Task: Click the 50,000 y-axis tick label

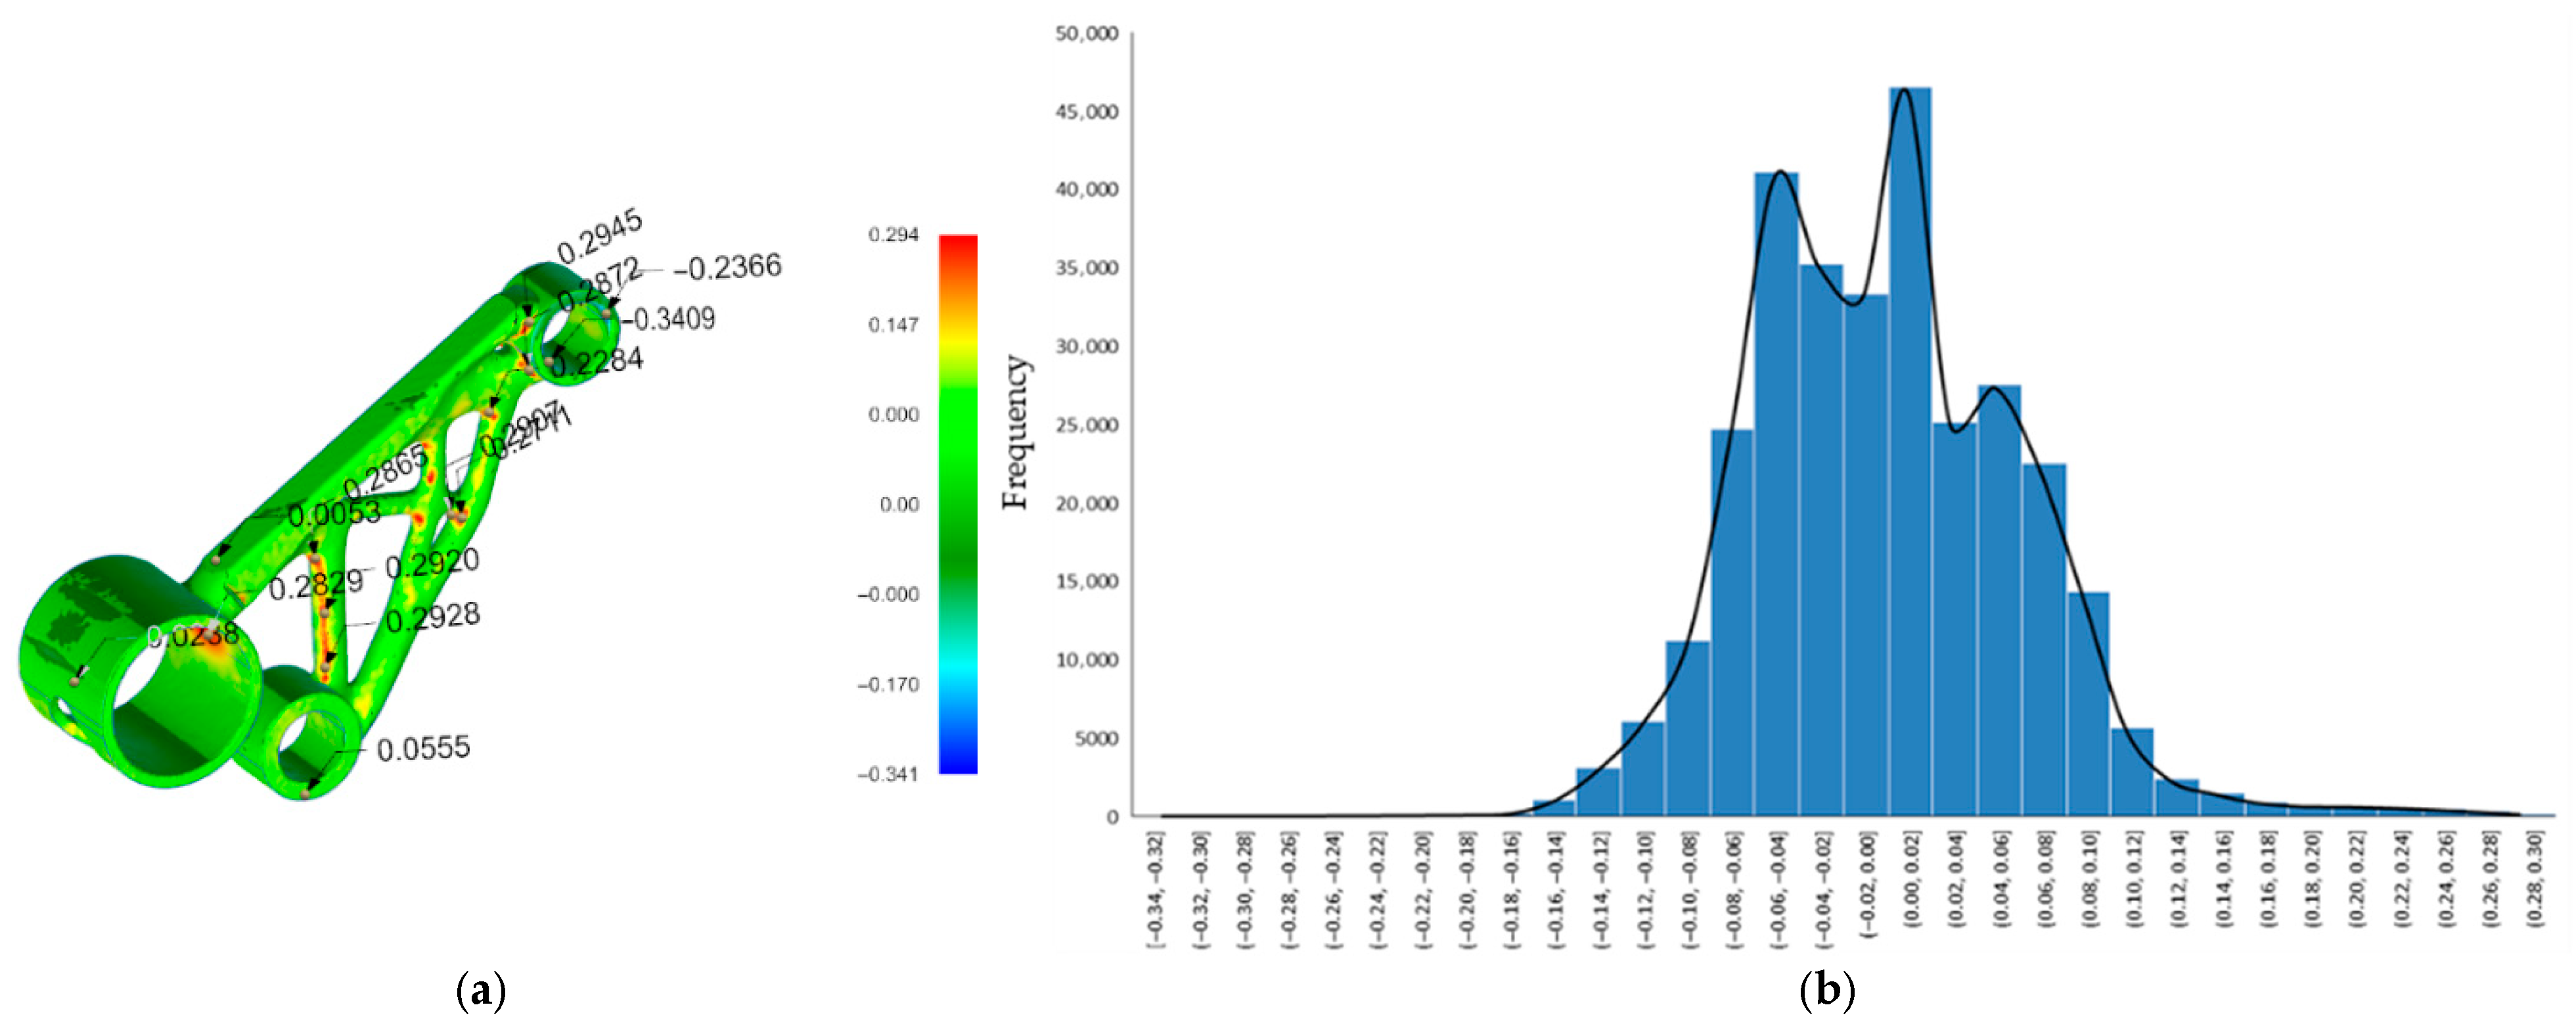Action: (1086, 34)
